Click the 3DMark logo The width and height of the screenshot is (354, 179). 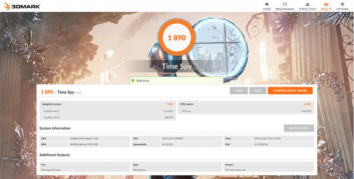[22, 6]
